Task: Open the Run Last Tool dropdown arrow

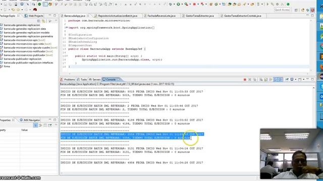Action: point(190,4)
